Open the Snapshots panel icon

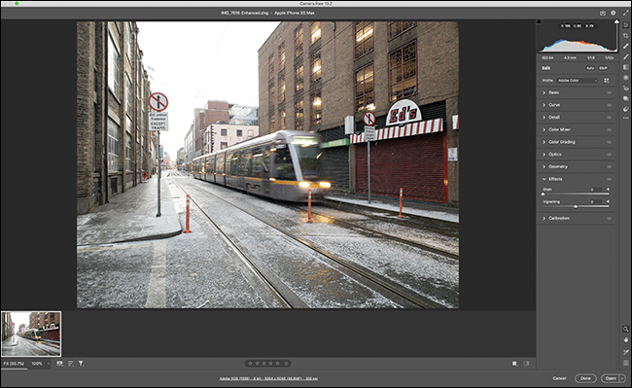pos(626,98)
